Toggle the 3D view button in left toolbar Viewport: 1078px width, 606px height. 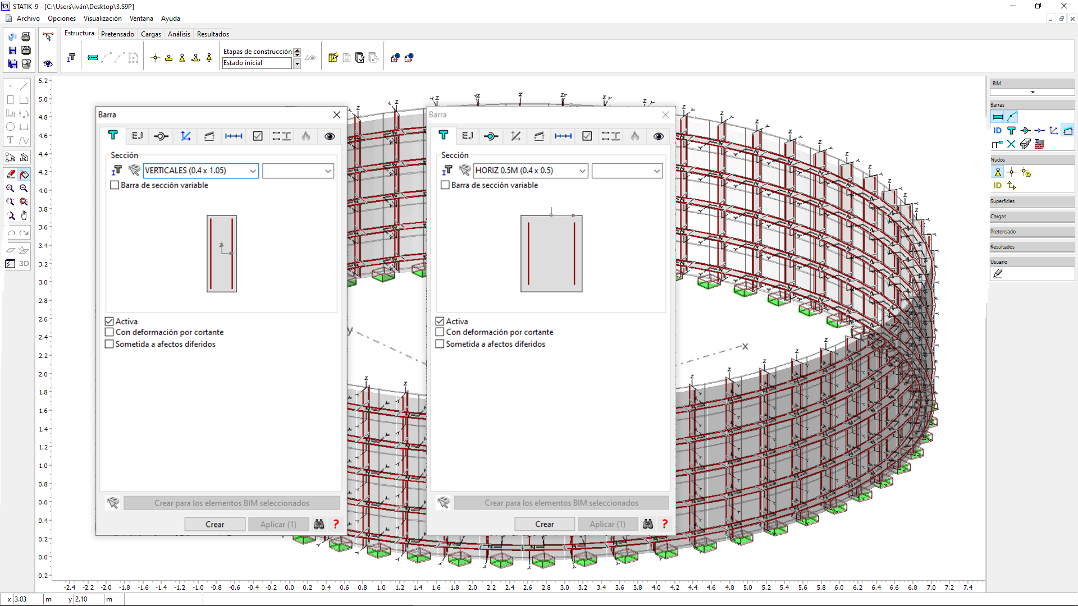pyautogui.click(x=24, y=263)
